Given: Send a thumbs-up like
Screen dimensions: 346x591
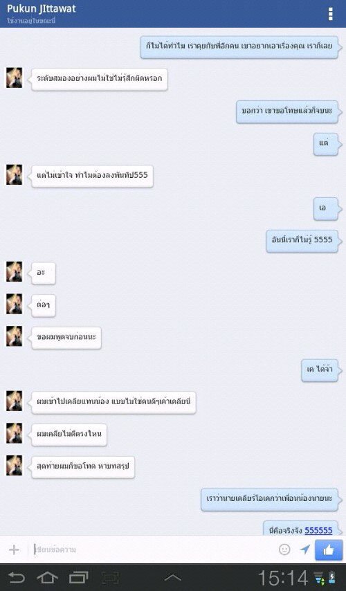Looking at the screenshot, I should coord(329,550).
